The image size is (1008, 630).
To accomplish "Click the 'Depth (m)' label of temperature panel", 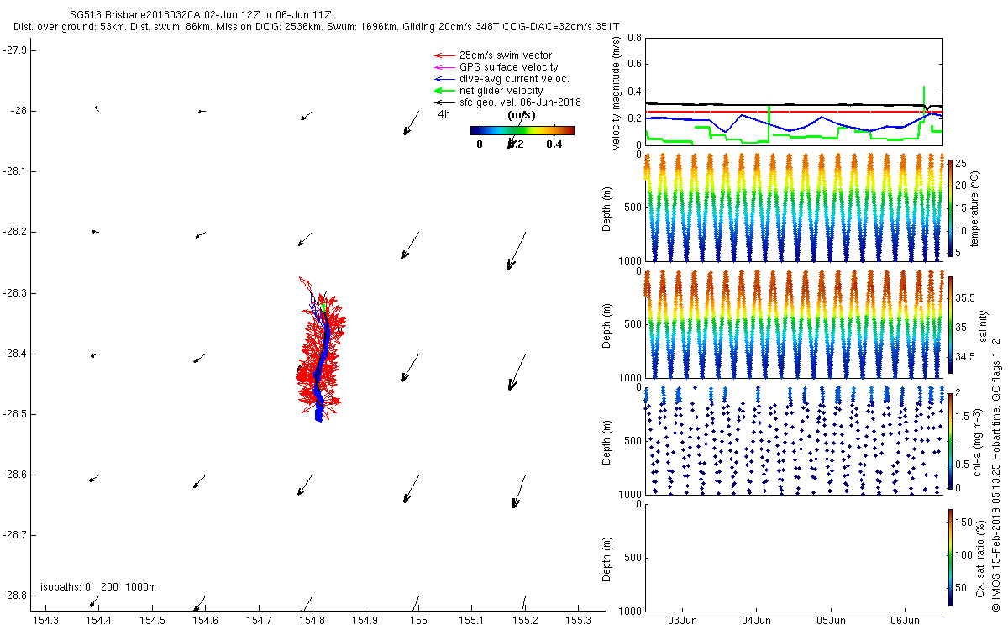I will pyautogui.click(x=606, y=208).
